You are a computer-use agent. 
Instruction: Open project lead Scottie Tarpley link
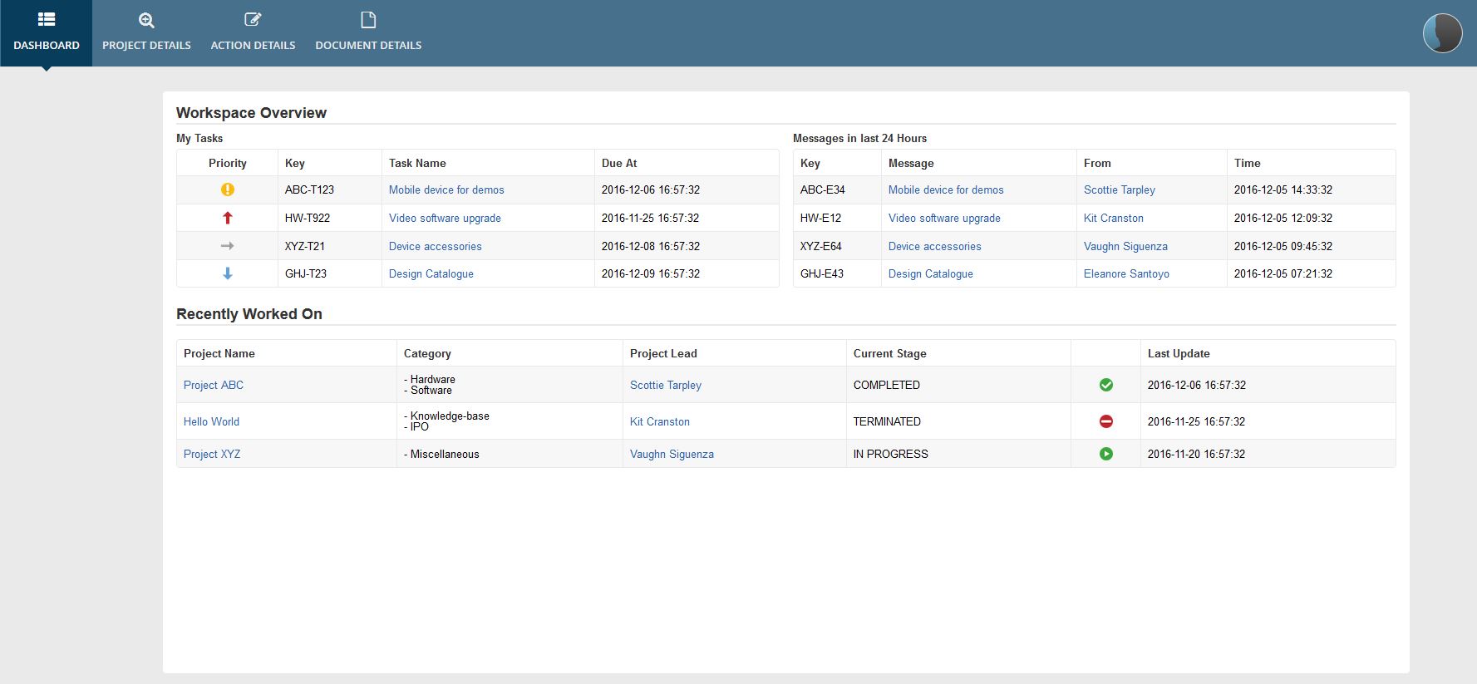[666, 385]
